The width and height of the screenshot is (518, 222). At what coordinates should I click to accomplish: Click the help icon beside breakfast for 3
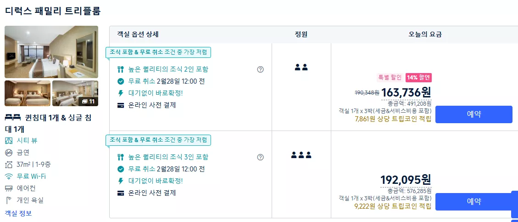click(260, 157)
